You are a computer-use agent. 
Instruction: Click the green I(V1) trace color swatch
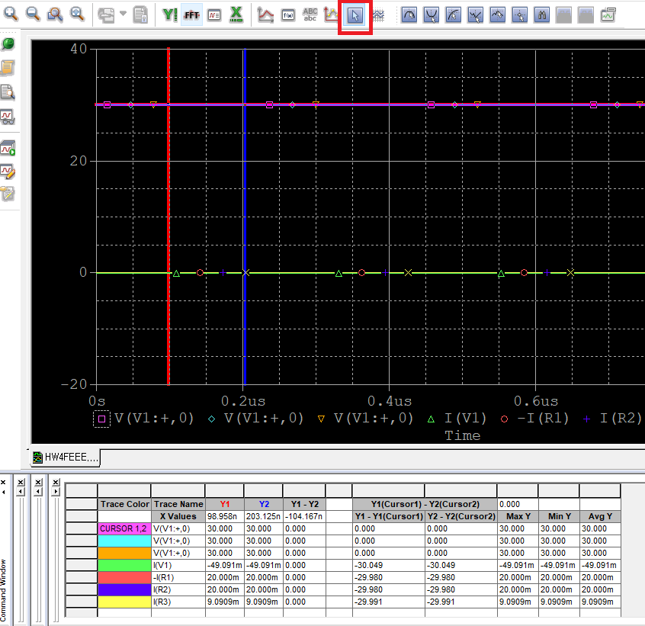[124, 565]
